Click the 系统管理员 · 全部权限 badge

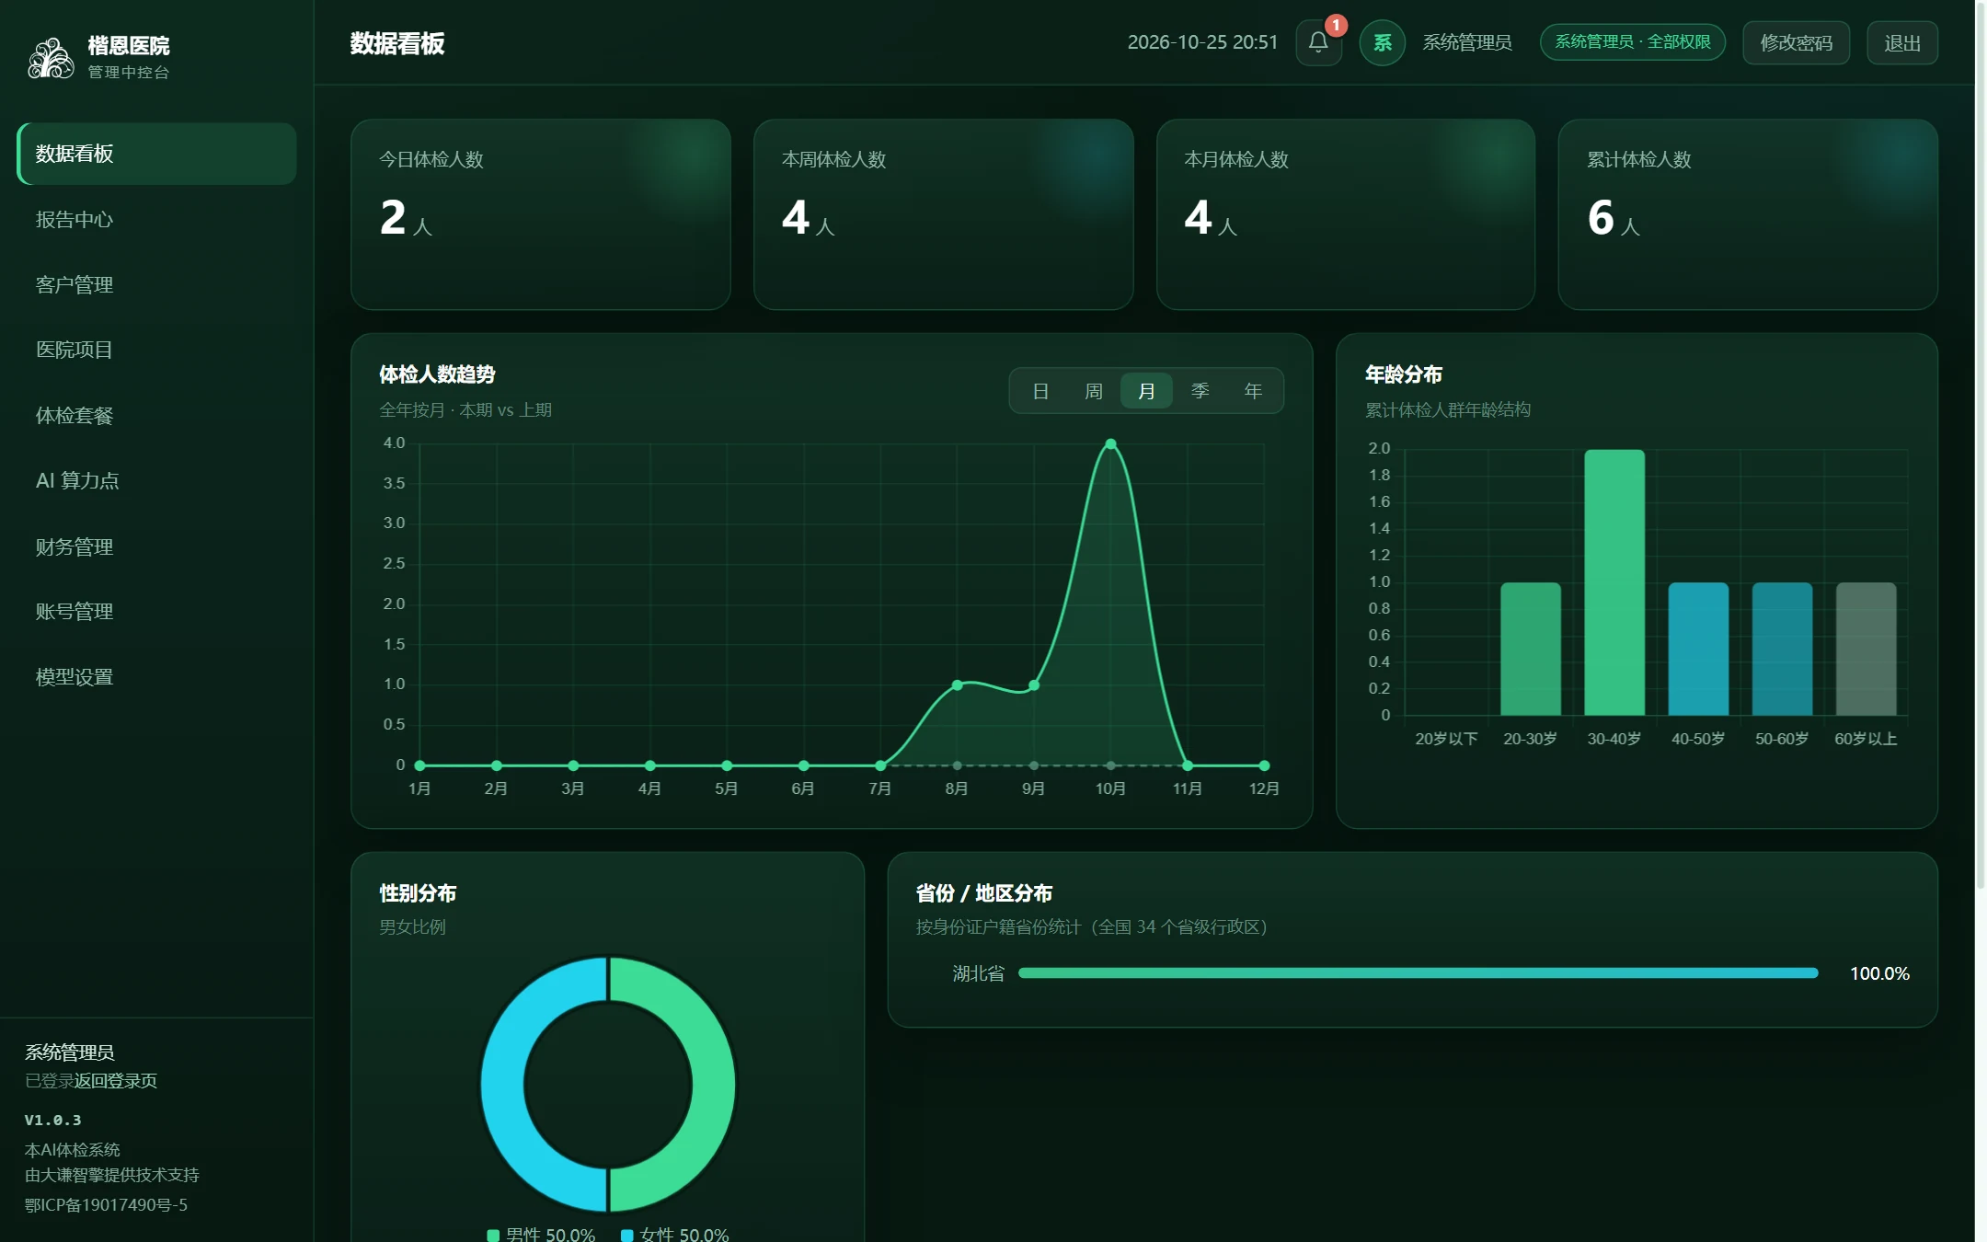pos(1633,42)
